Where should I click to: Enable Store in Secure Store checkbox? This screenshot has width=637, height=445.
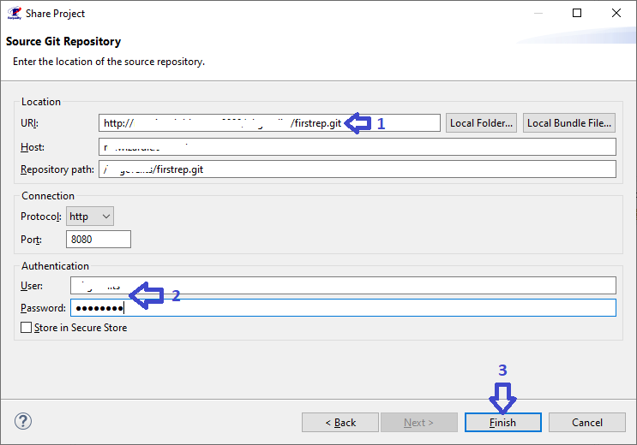click(x=26, y=328)
